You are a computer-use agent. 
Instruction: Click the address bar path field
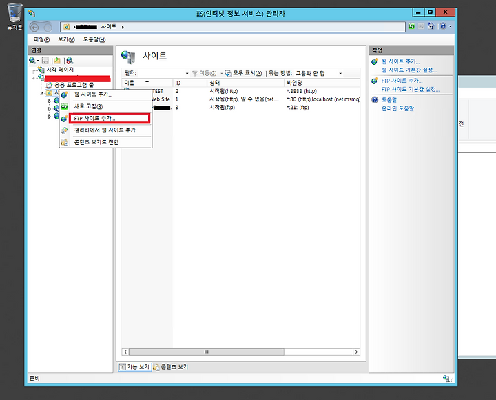tap(233, 27)
